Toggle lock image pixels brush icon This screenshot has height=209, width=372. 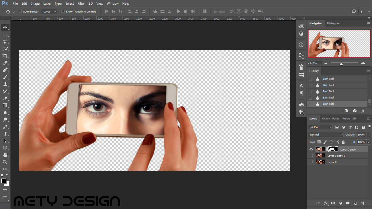coord(325,142)
